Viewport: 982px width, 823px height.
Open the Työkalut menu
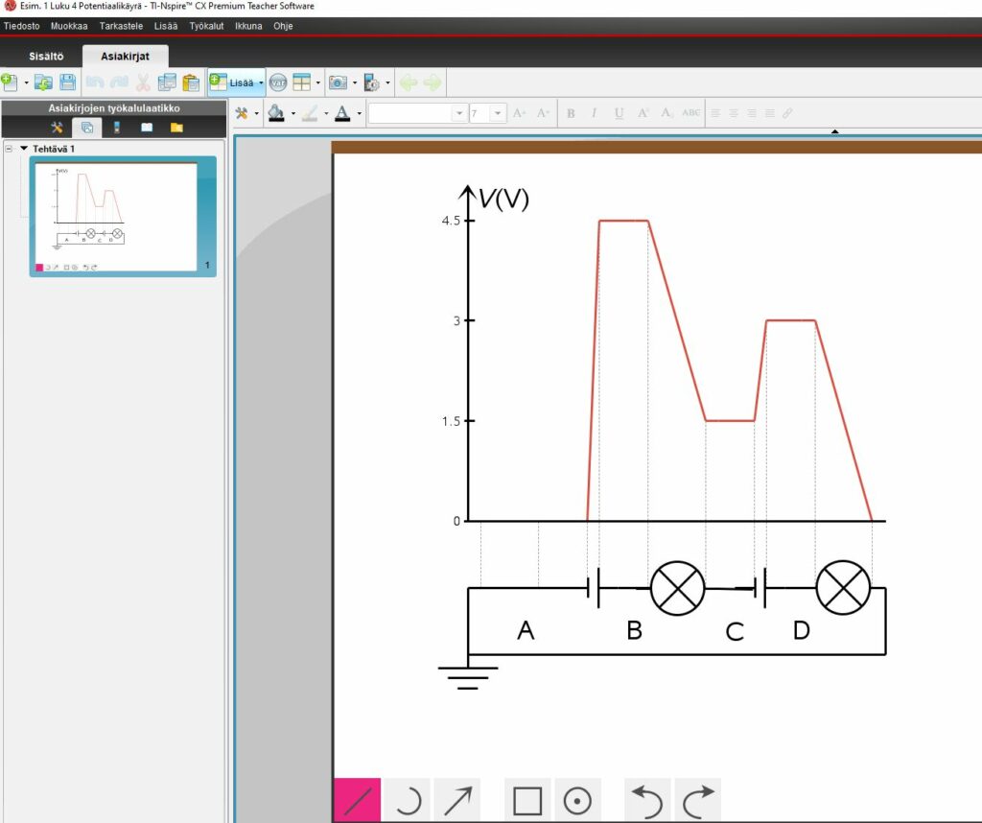206,26
